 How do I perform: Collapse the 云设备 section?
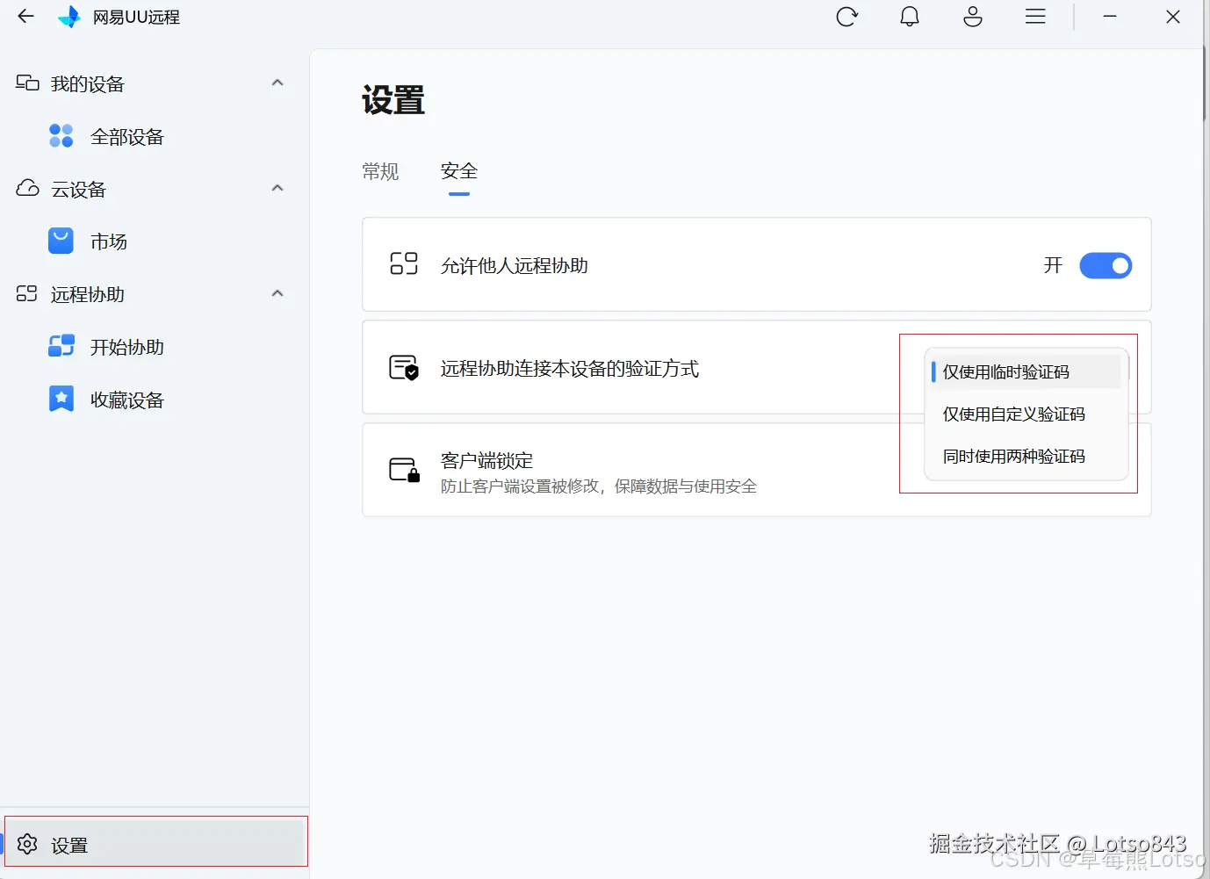click(x=277, y=187)
